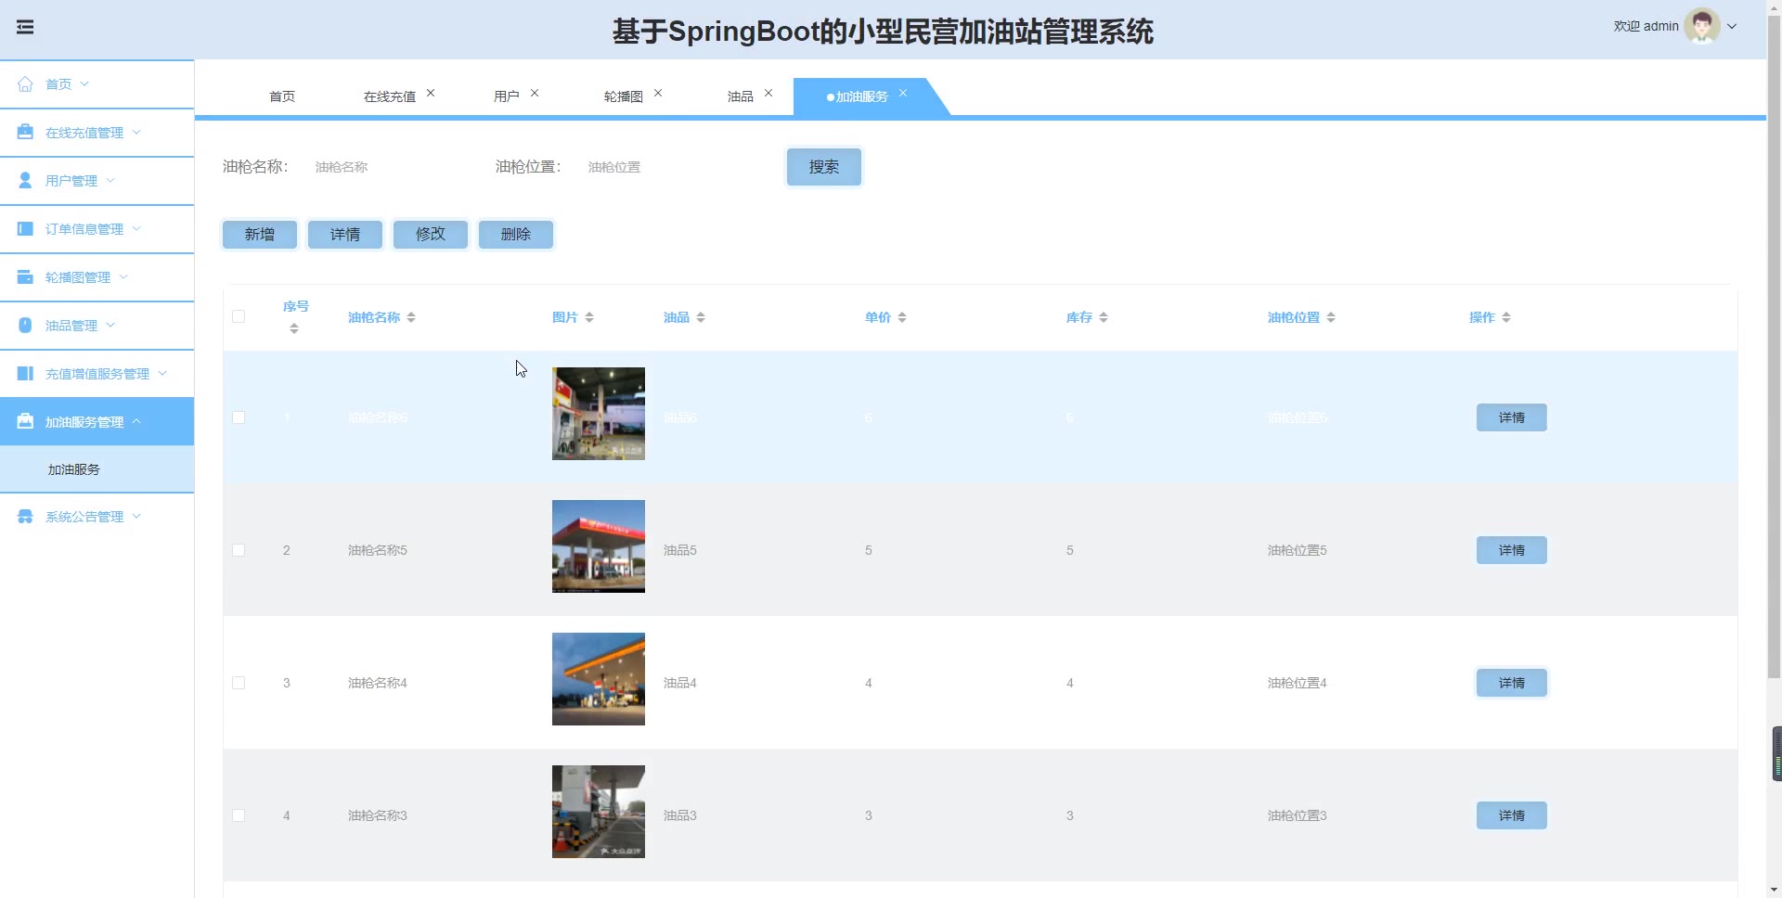Open the admin user dropdown arrow
The height and width of the screenshot is (898, 1782).
[x=1732, y=27]
